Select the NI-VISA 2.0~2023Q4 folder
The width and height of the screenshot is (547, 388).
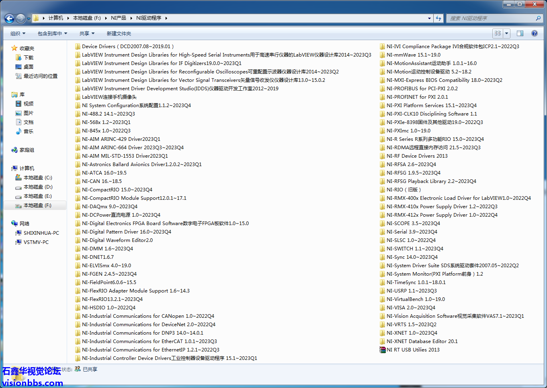(x=410, y=308)
